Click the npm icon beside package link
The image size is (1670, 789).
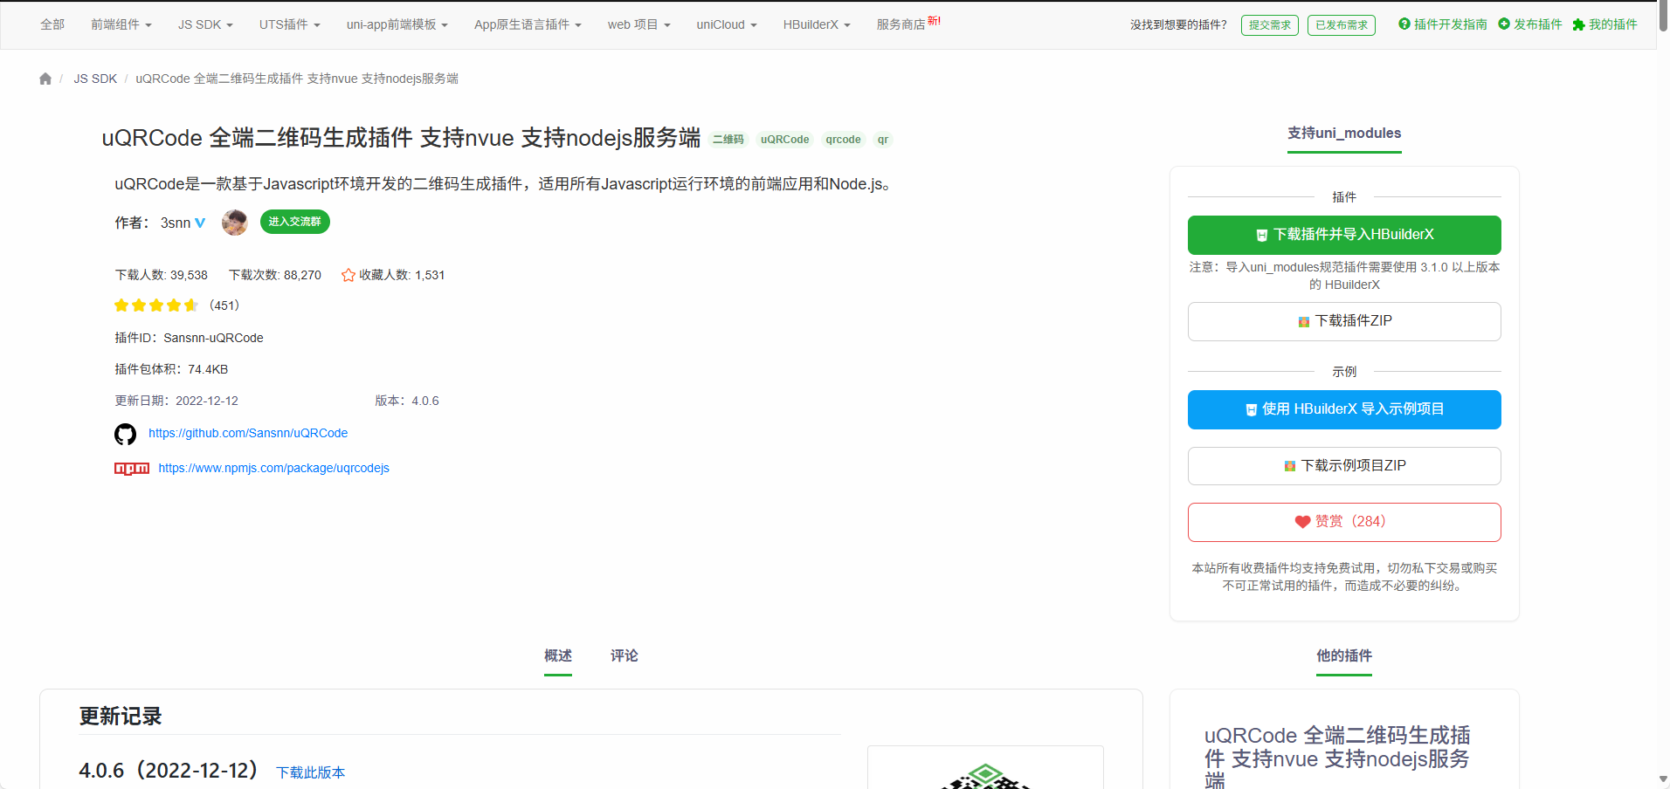click(x=131, y=468)
